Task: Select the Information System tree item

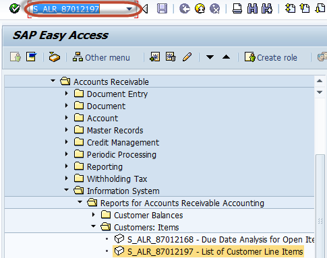Action: click(x=123, y=191)
